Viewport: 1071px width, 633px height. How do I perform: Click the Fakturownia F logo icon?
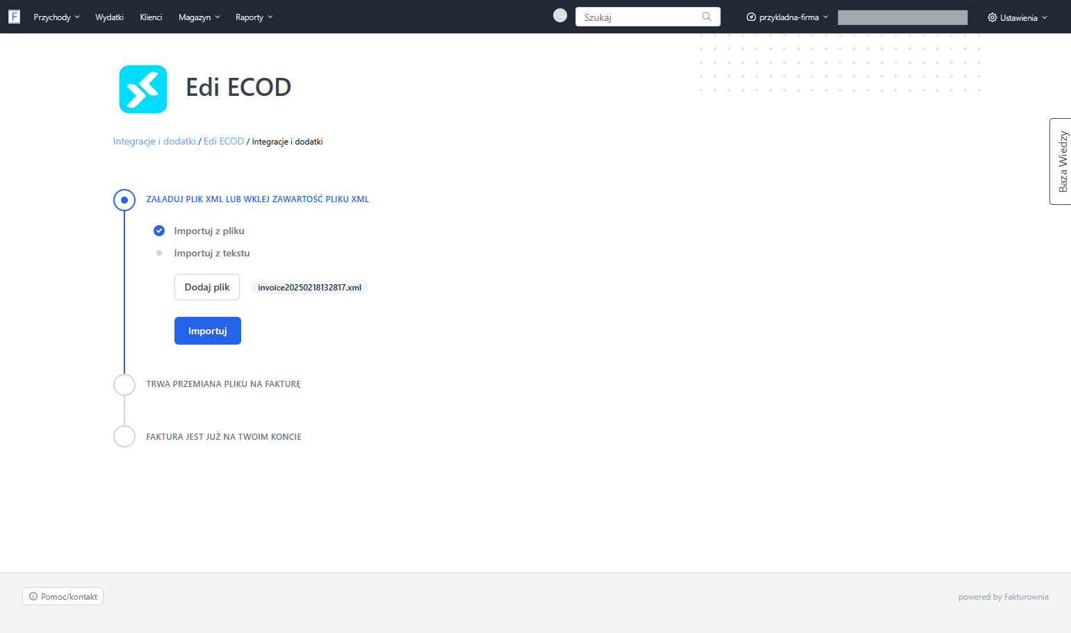[x=14, y=17]
